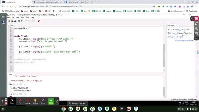Viewport: 199px width, 112px height.
Task: Open the Other bookmarks folder
Action: point(175,11)
